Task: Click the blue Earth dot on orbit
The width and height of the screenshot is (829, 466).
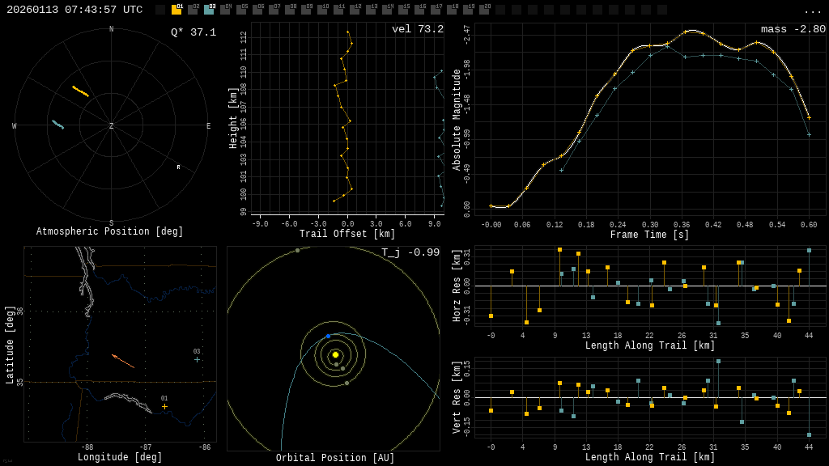Action: click(x=328, y=336)
